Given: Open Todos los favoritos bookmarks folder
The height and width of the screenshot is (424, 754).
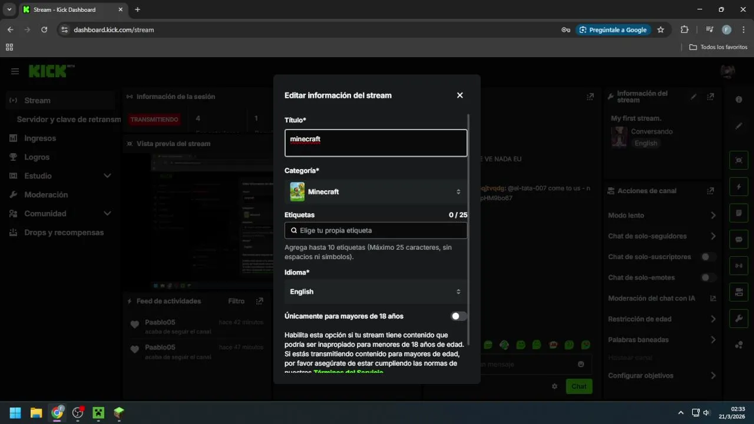Looking at the screenshot, I should pos(718,47).
